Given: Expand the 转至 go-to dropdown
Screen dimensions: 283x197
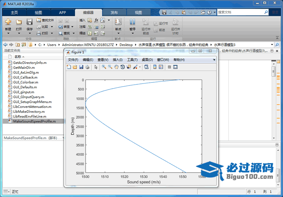Looking at the screenshot, I should click(x=72, y=27).
